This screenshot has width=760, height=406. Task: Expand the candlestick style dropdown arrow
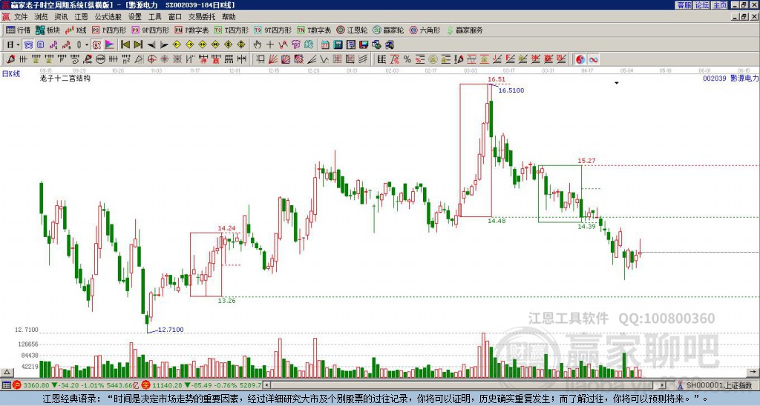[87, 45]
